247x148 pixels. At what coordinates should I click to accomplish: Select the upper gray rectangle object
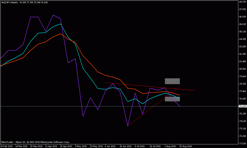coord(172,81)
